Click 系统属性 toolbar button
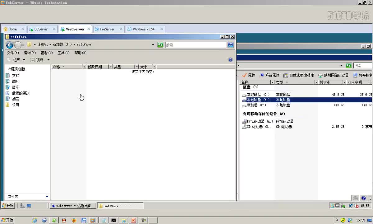Viewport: 373px width, 224px height. 269,75
